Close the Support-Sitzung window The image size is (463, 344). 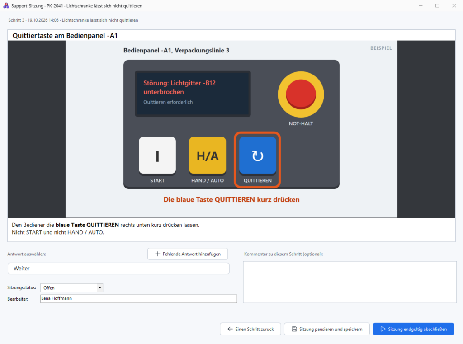pyautogui.click(x=454, y=5)
